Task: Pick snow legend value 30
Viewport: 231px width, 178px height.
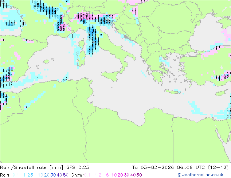Action: tap(127, 175)
